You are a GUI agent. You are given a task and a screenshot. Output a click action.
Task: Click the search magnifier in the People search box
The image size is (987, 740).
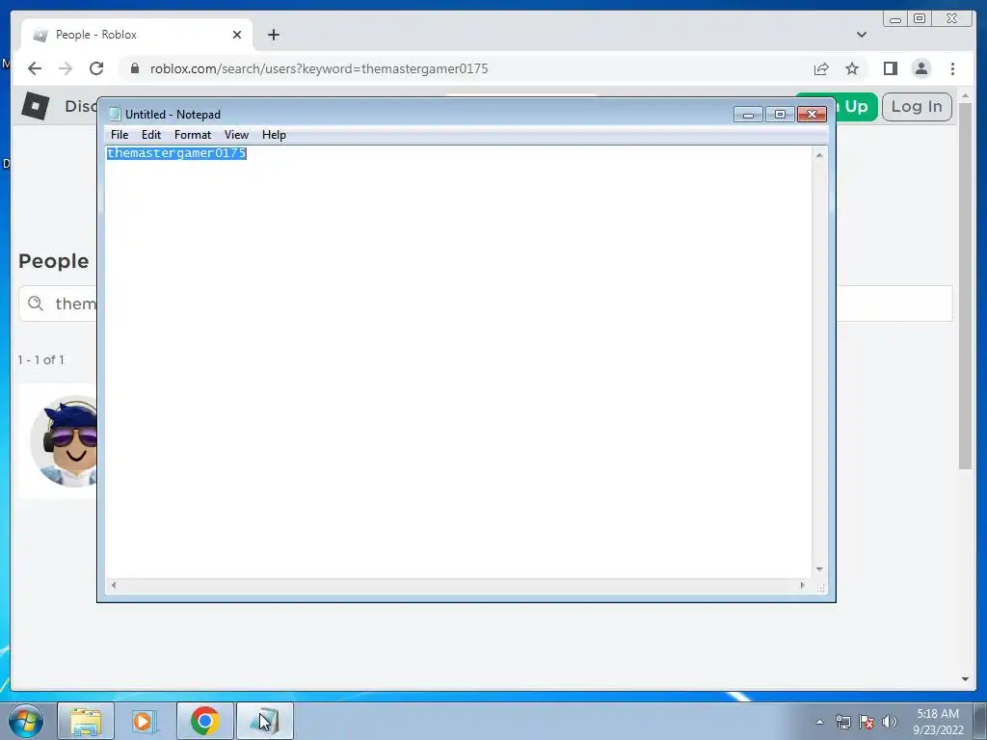(36, 304)
